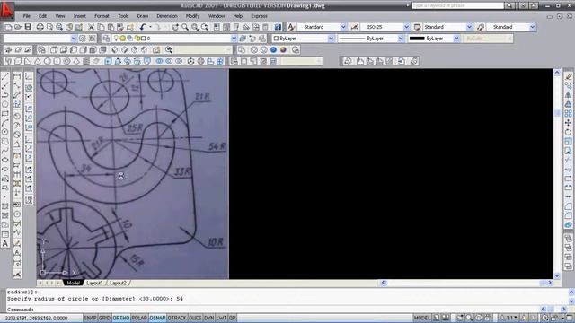Click the annotation scale 1:1 button
Viewport: 575px width, 323px height.
click(509, 318)
